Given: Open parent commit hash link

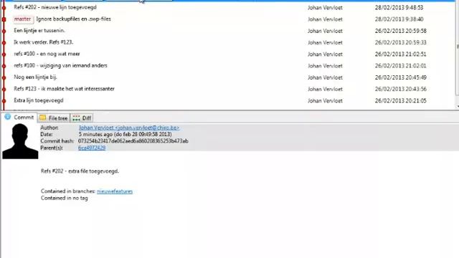Looking at the screenshot, I should 92,148.
